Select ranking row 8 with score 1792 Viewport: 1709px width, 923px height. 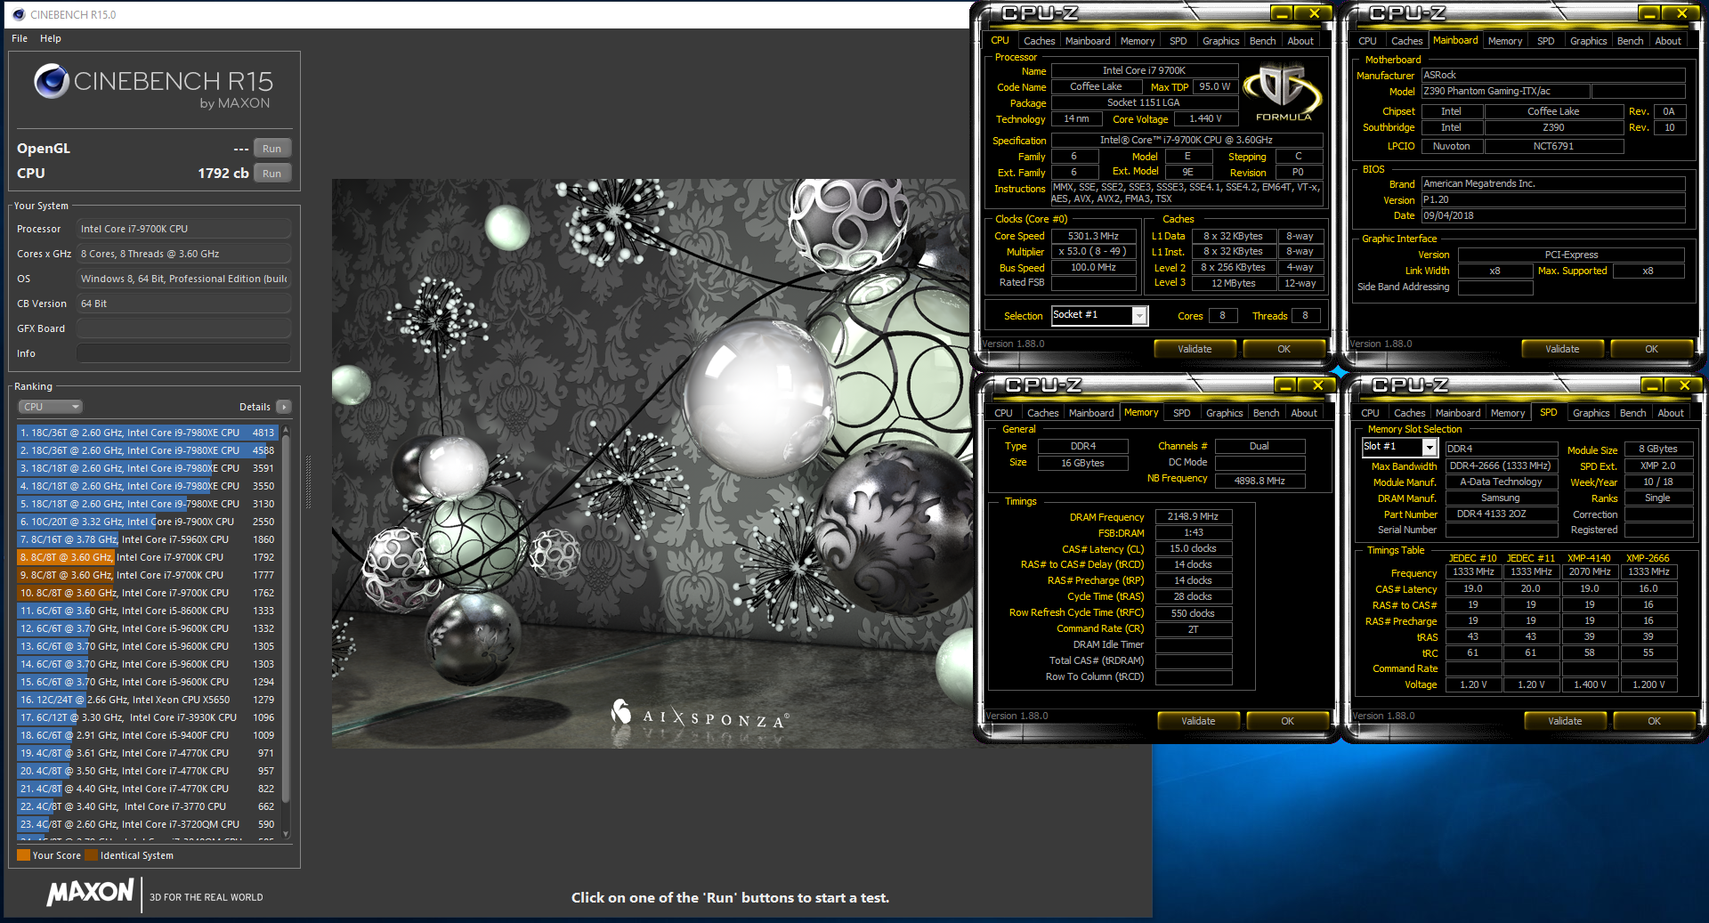pyautogui.click(x=147, y=557)
